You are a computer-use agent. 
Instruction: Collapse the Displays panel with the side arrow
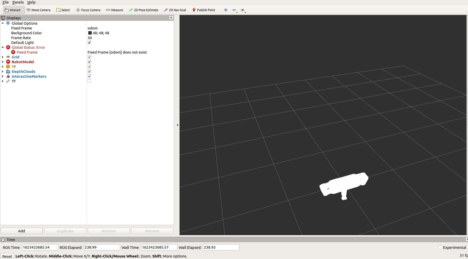[177, 125]
